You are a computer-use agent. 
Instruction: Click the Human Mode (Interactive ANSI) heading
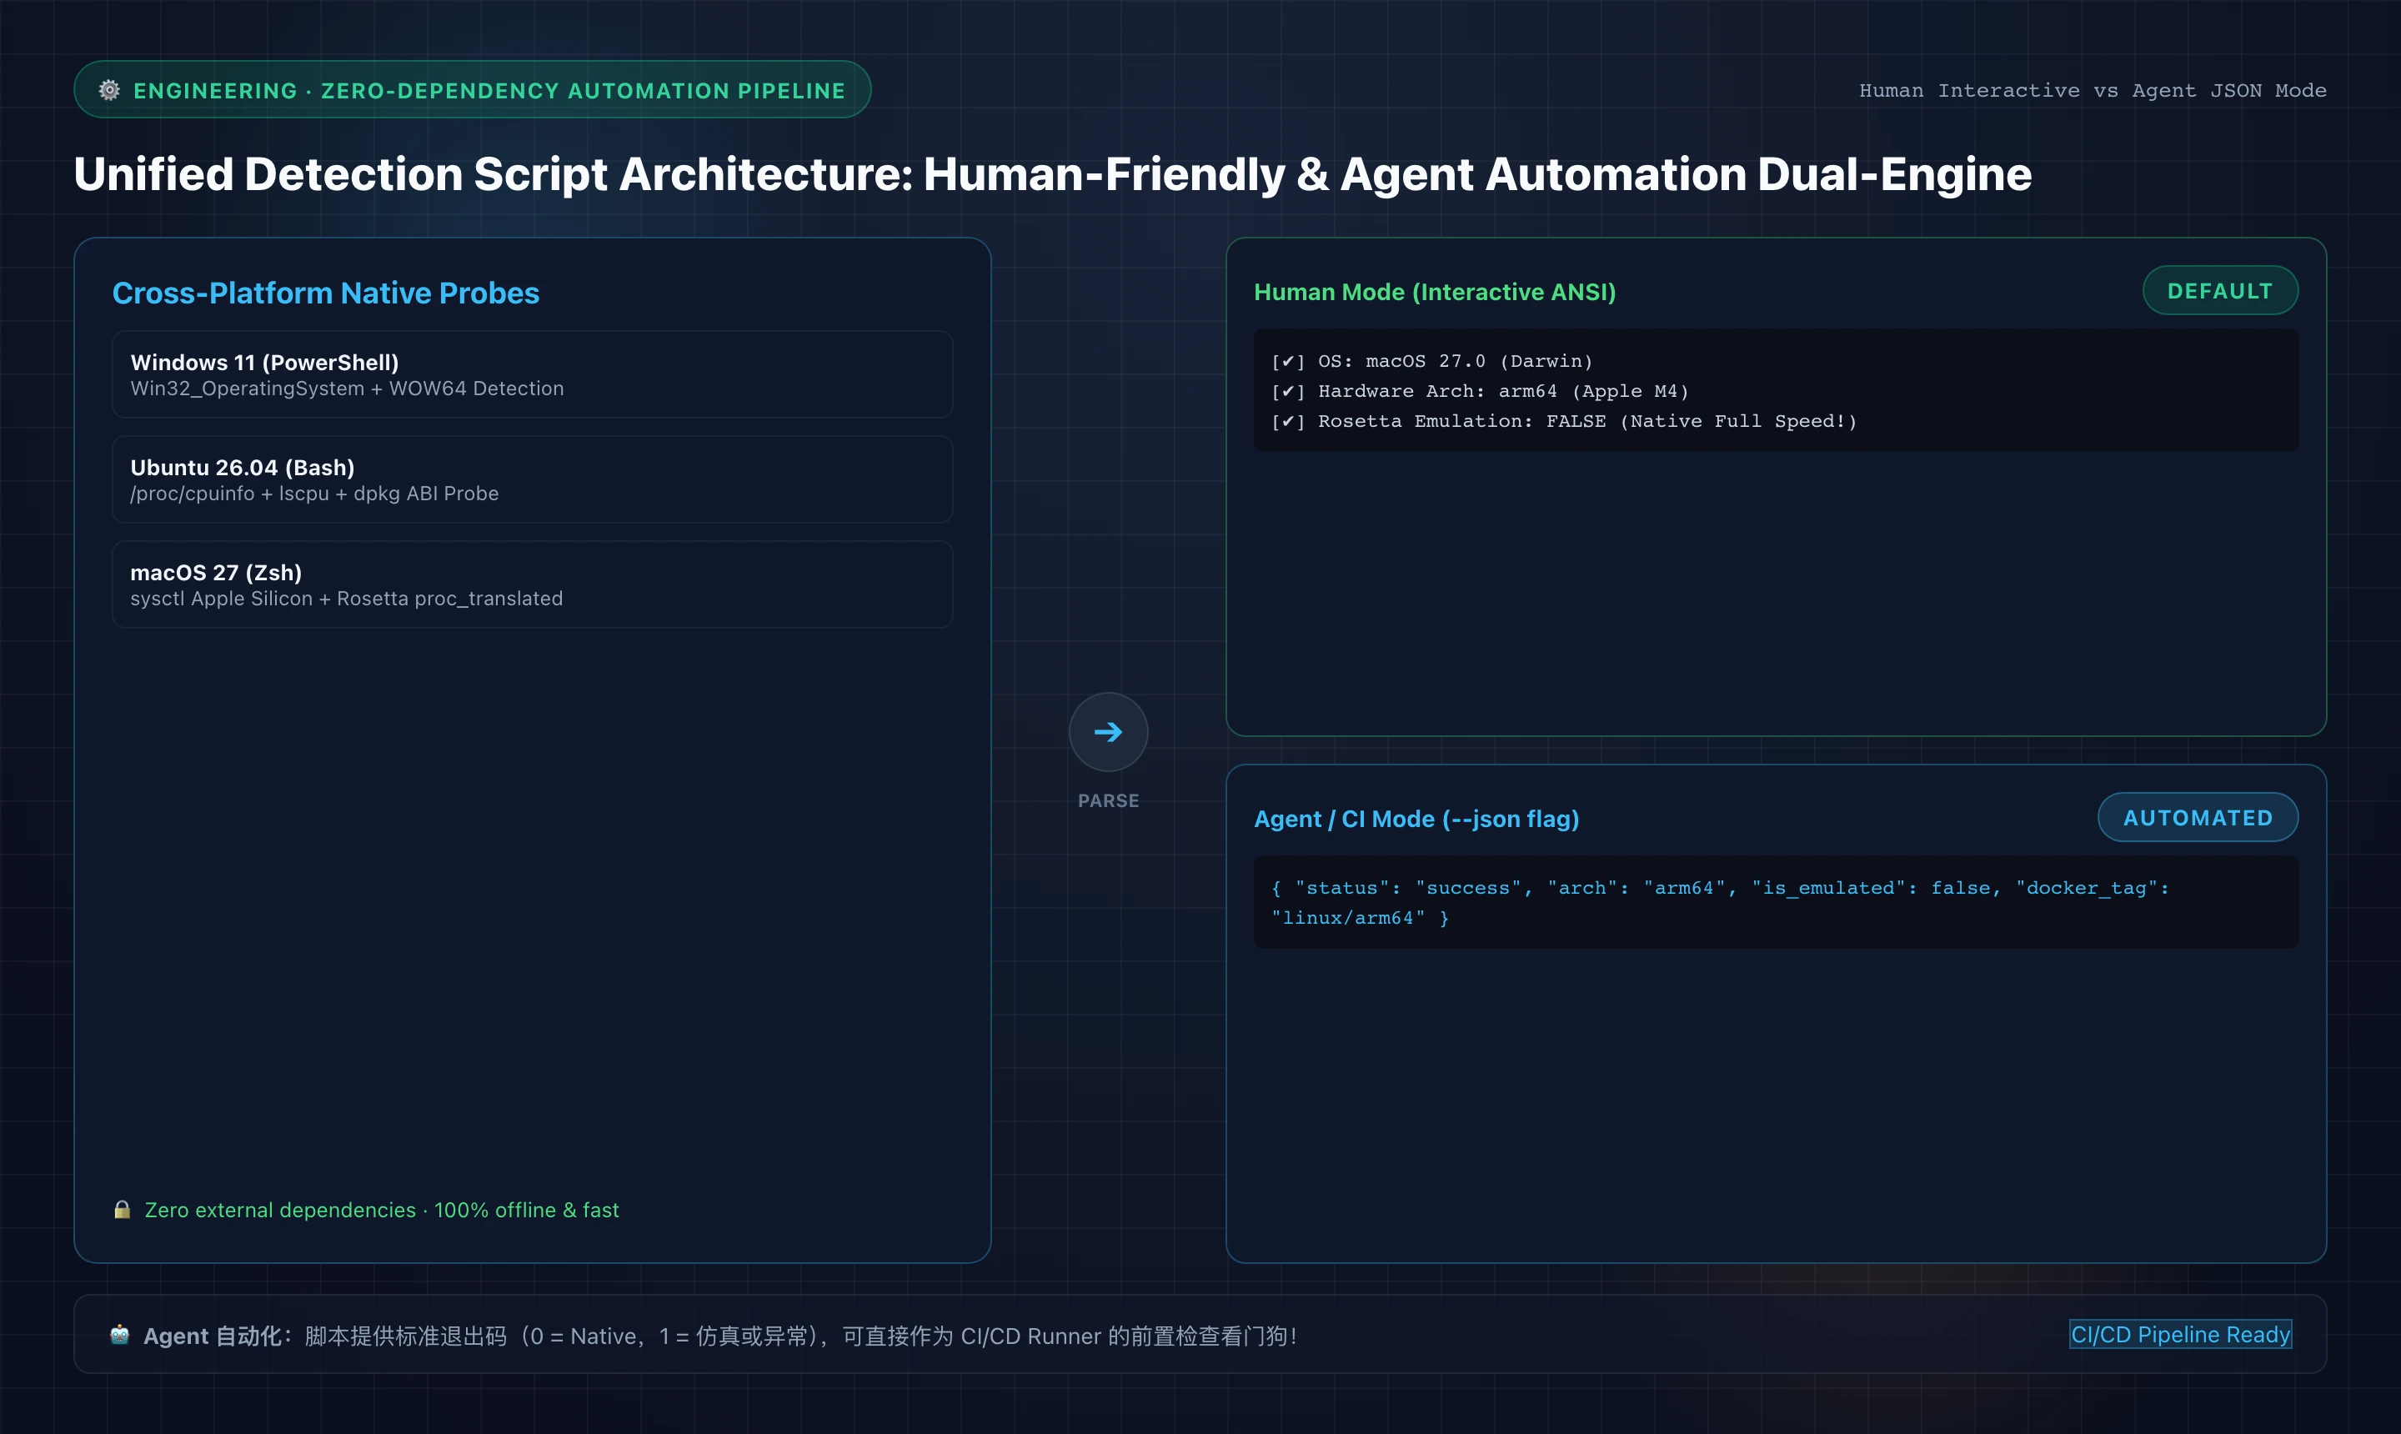pos(1435,292)
